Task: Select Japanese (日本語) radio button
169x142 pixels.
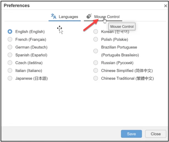Action: click(10, 78)
